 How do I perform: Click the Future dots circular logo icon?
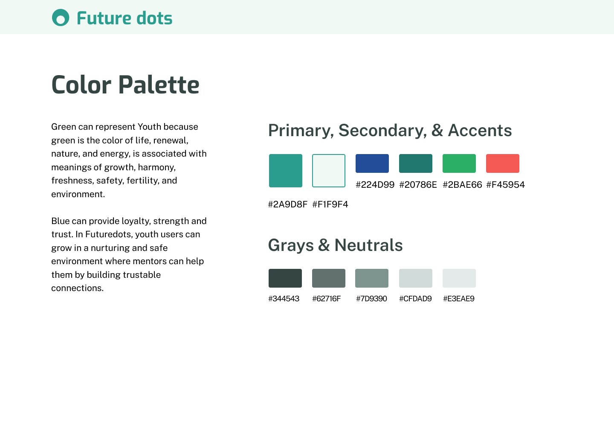61,17
